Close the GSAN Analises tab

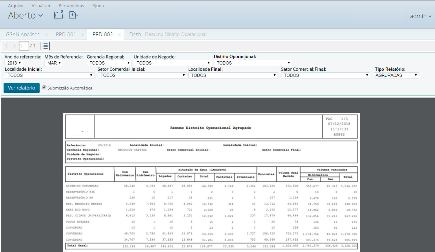[x=46, y=34]
